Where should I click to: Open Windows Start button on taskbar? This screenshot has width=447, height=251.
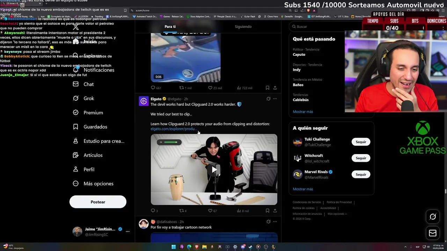tap(174, 247)
